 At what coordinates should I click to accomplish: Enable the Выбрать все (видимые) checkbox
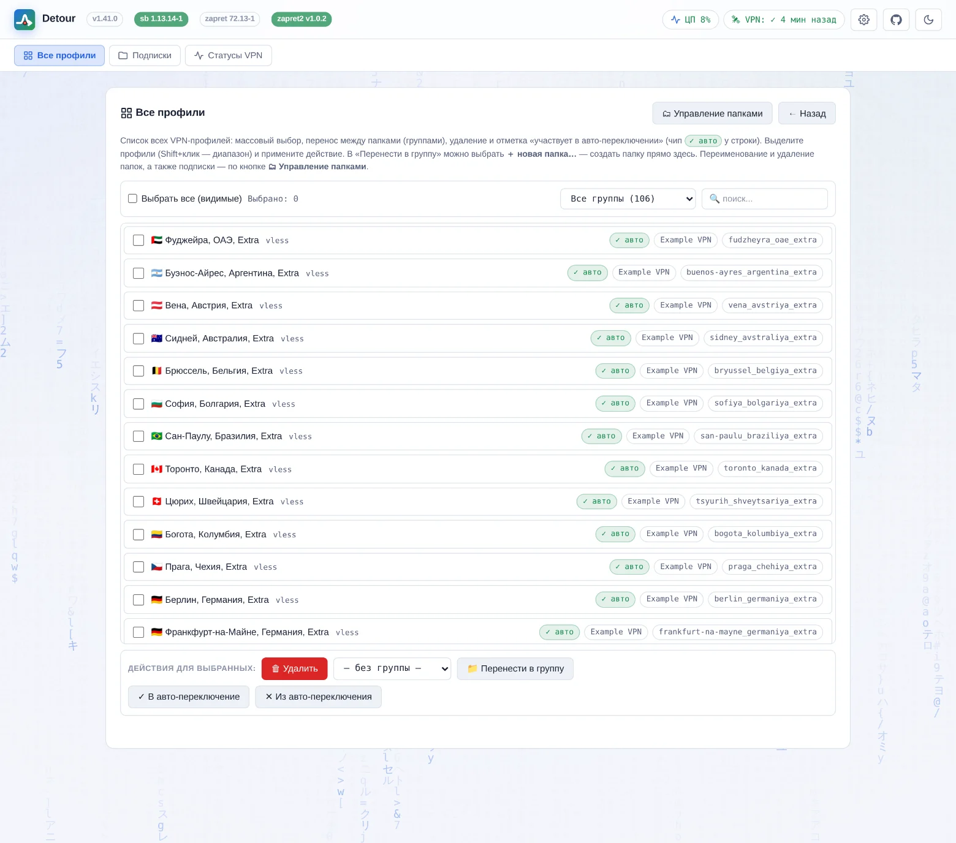tap(132, 198)
